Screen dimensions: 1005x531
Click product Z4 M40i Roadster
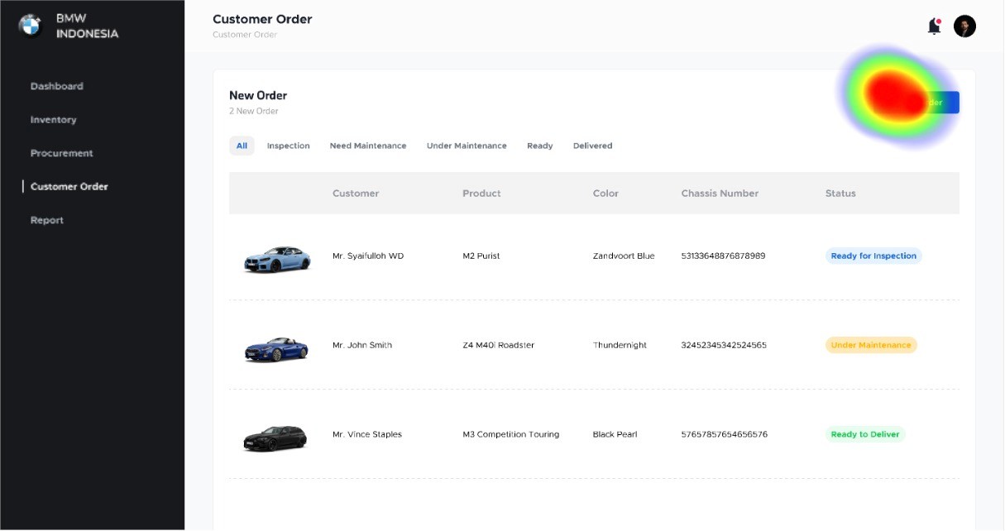point(499,346)
